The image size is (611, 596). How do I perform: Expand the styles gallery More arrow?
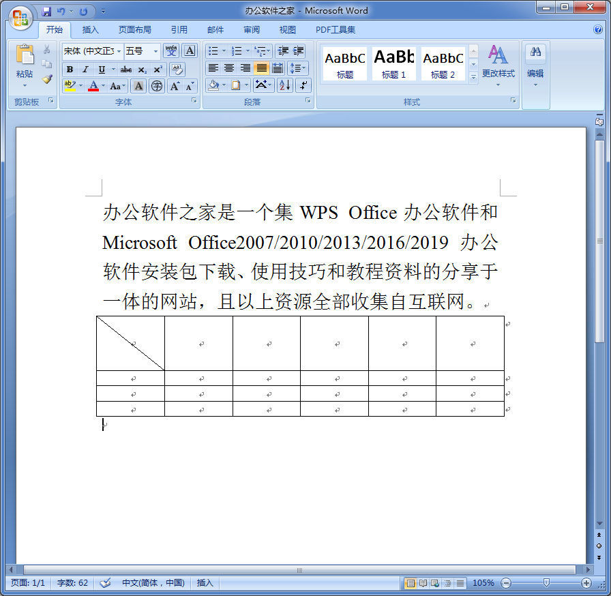(x=473, y=77)
